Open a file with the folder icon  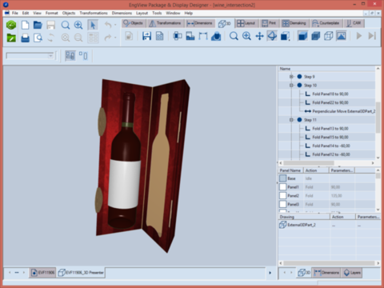[x=38, y=25]
